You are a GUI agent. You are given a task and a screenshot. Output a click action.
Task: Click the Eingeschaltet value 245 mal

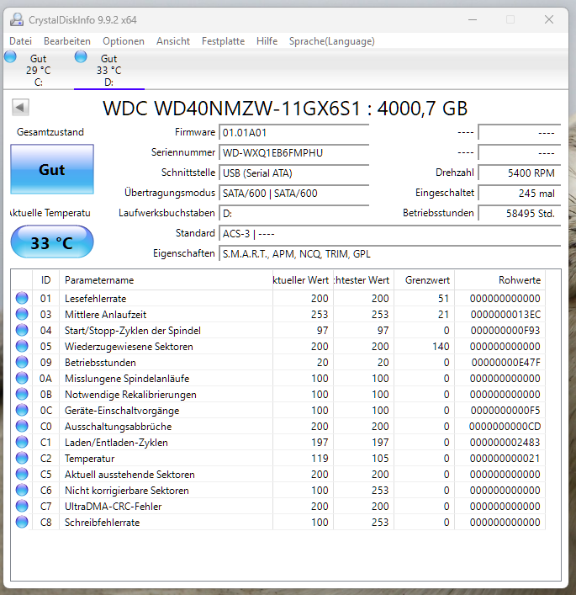[520, 194]
